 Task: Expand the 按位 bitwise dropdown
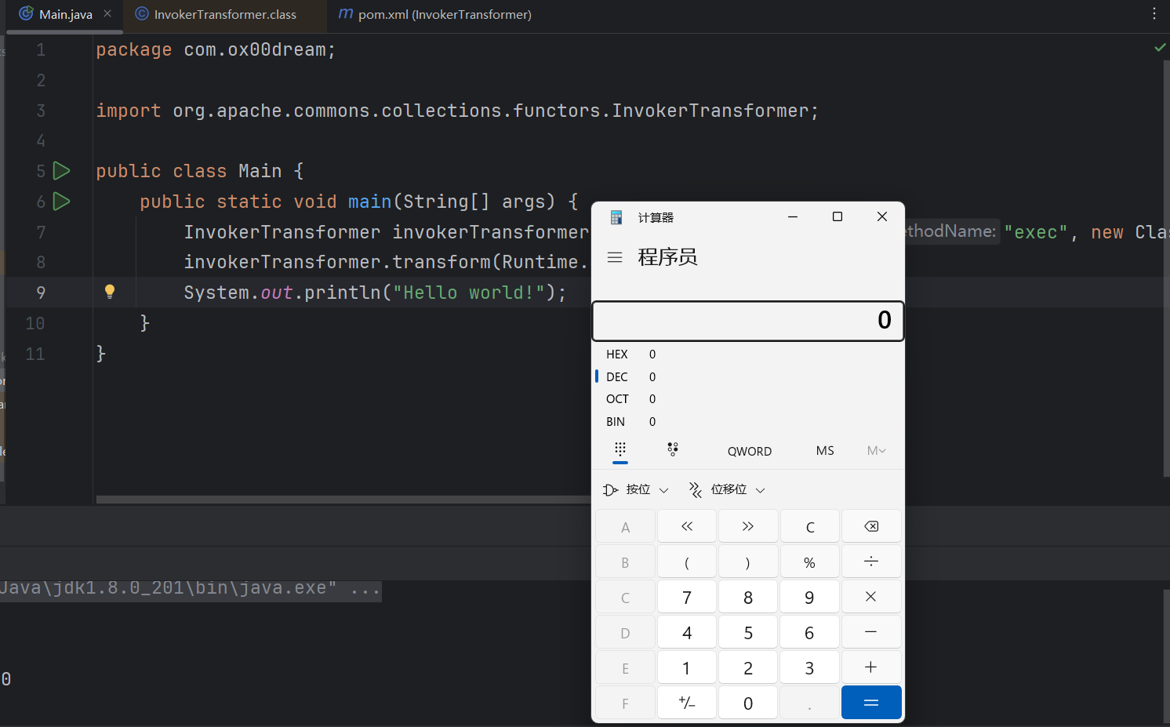pos(636,489)
